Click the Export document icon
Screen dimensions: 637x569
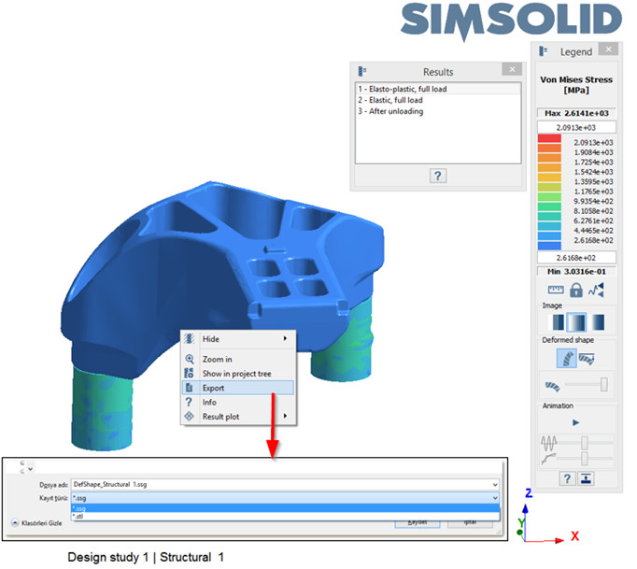pyautogui.click(x=189, y=388)
